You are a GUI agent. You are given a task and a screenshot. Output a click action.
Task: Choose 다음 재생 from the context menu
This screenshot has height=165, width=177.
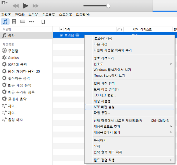130,44
